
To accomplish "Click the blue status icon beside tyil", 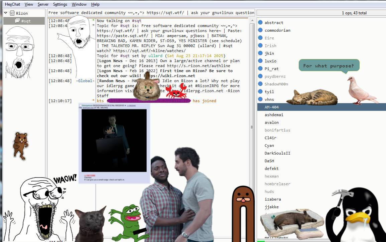I will coord(260,91).
